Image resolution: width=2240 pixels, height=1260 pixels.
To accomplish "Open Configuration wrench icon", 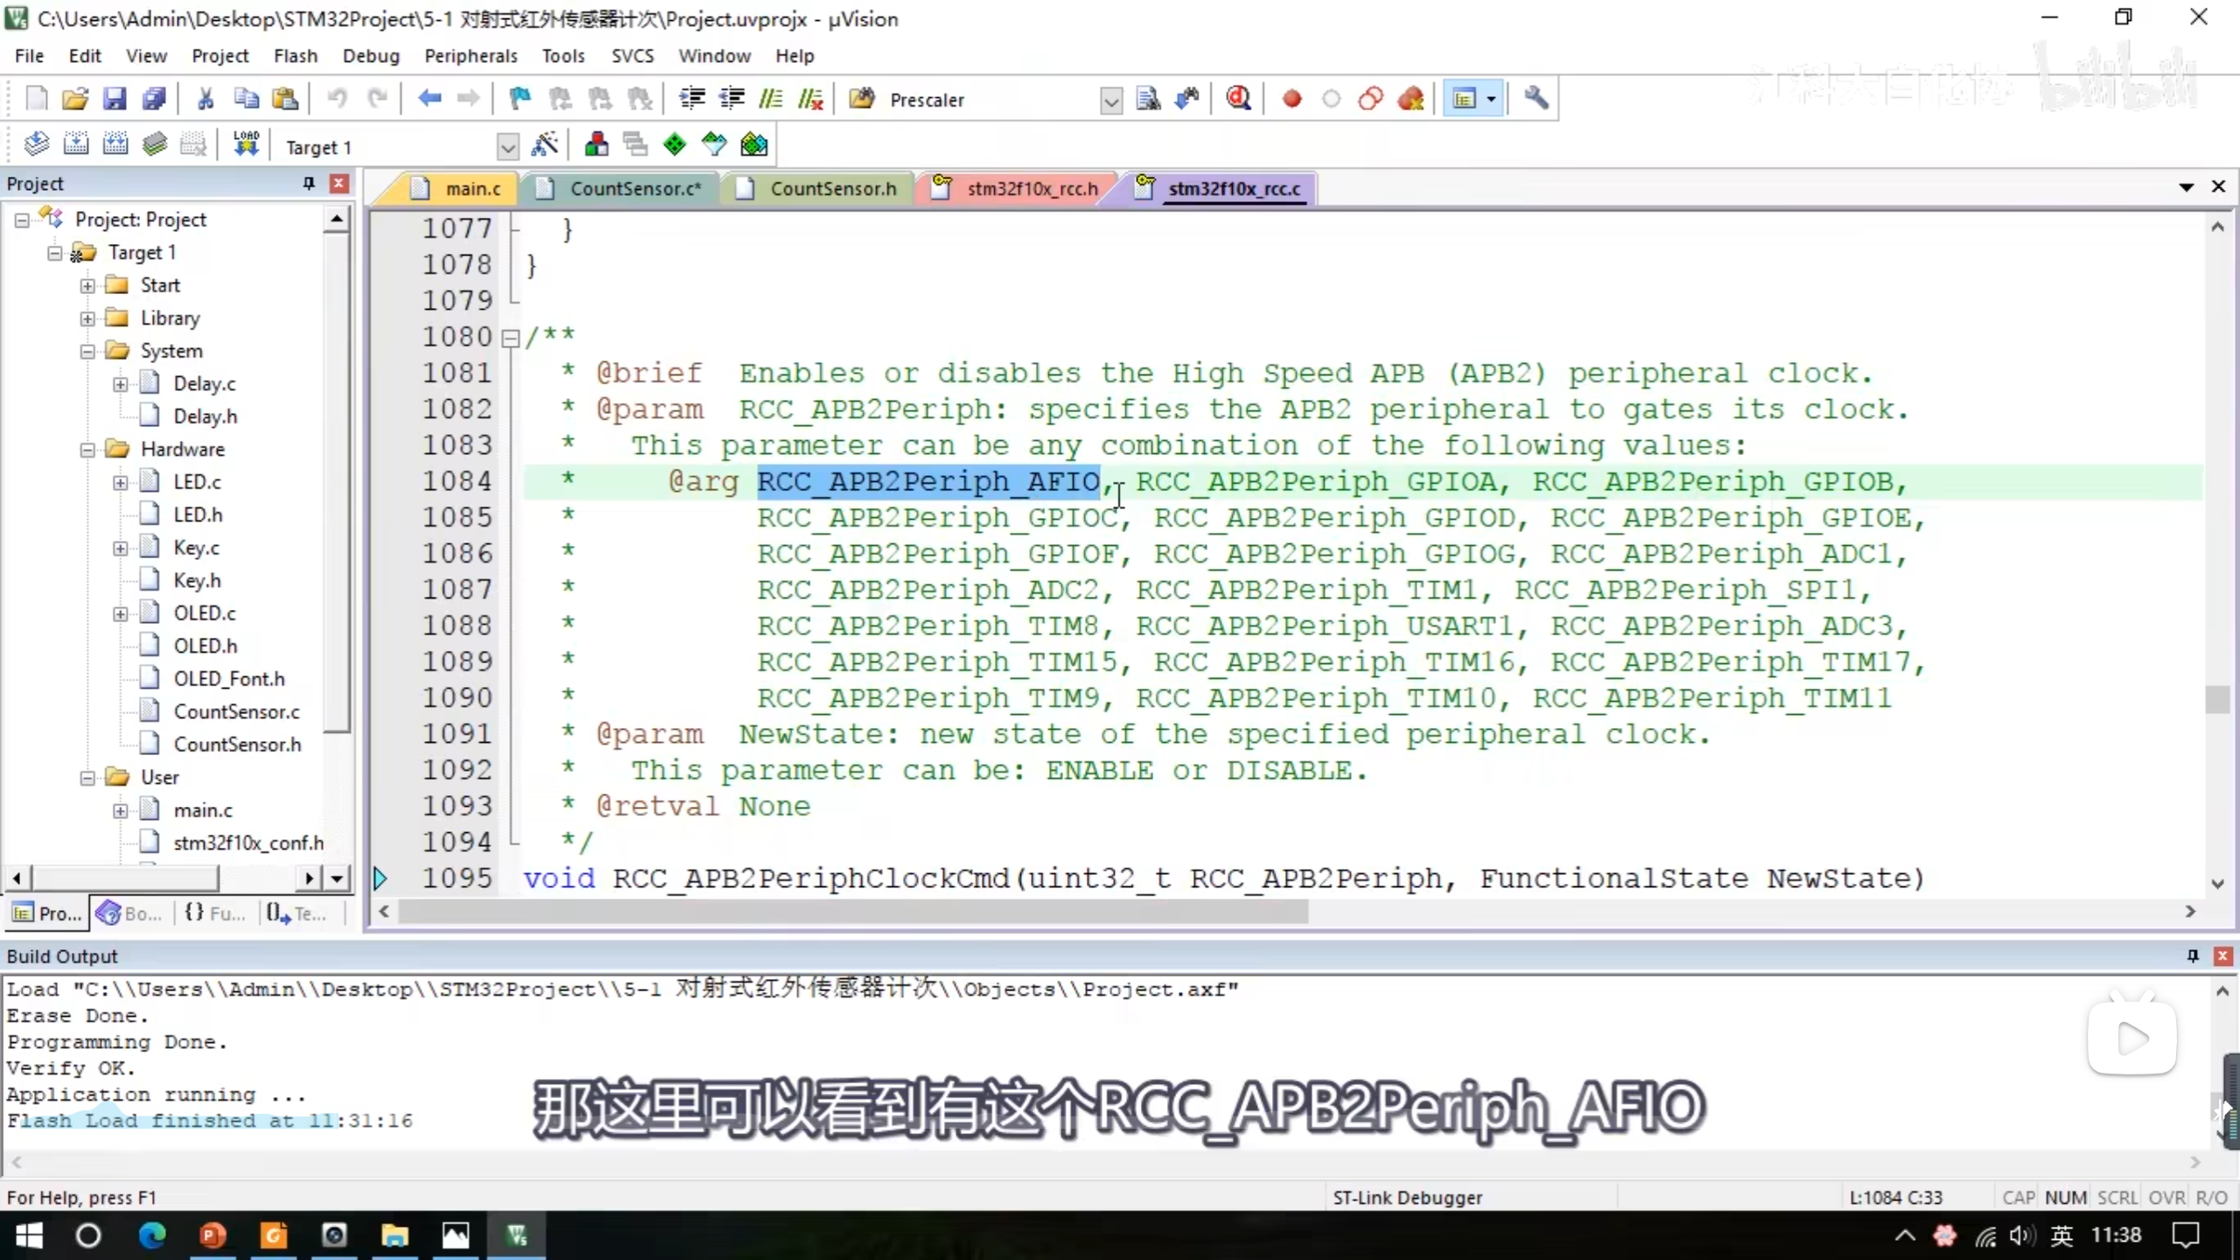I will coord(1536,99).
